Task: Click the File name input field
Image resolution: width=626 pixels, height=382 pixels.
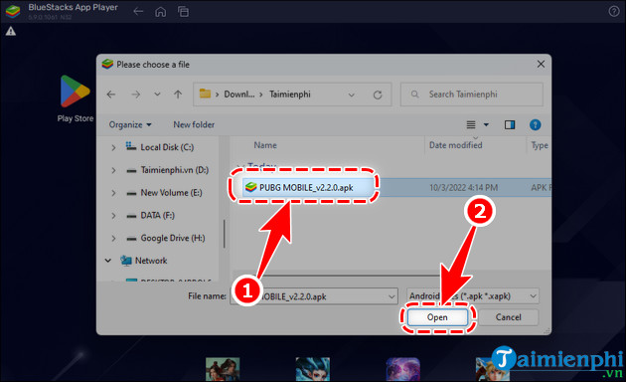Action: pos(313,296)
